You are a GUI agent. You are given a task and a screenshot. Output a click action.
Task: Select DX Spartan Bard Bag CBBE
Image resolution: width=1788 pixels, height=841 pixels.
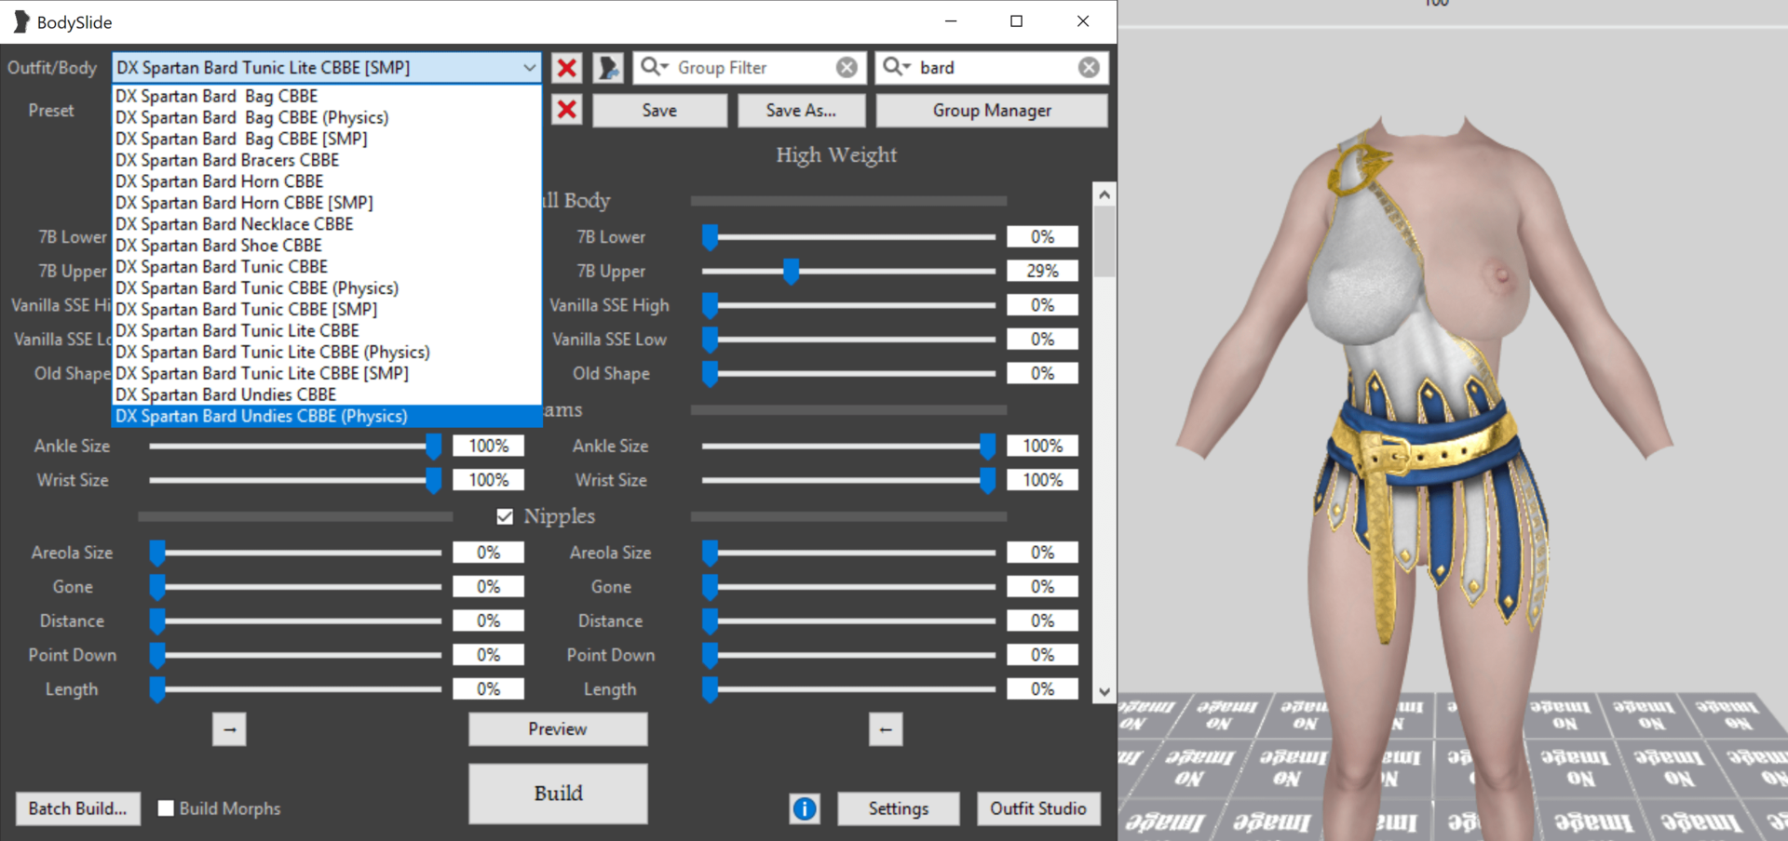[327, 96]
